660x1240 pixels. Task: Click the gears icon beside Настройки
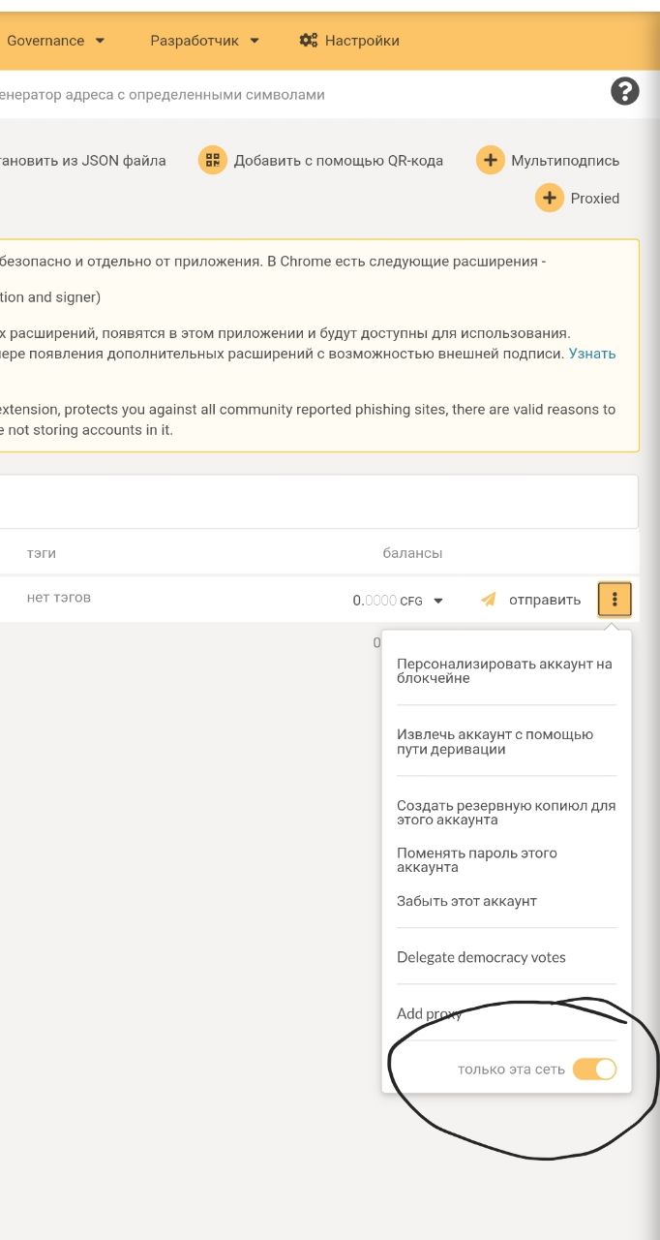point(309,41)
